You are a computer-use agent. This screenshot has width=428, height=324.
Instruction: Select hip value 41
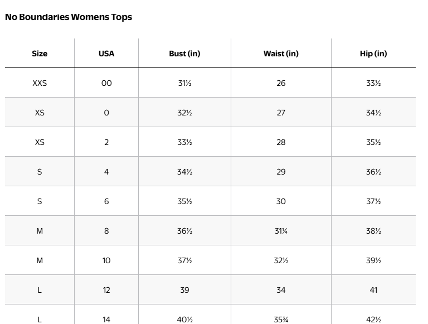pyautogui.click(x=373, y=289)
